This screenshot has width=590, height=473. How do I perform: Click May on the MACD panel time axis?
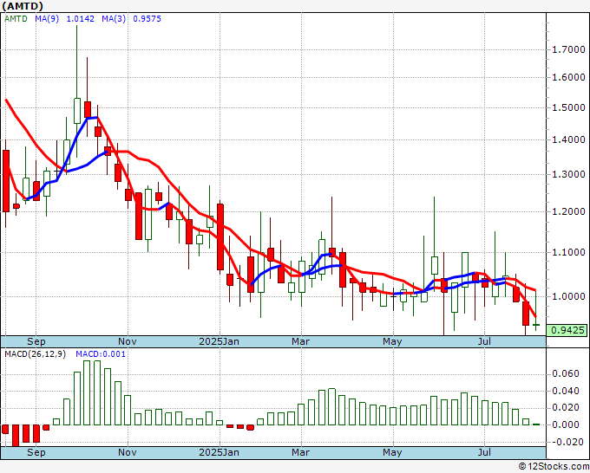coord(392,452)
